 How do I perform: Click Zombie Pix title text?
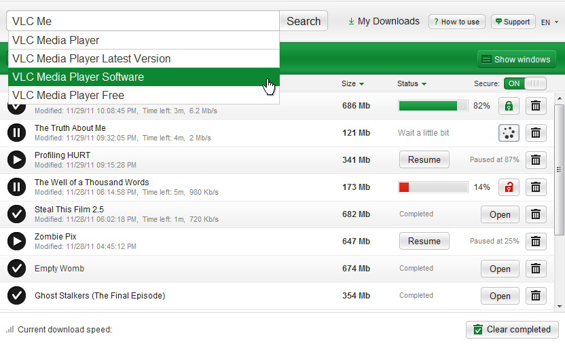[56, 237]
